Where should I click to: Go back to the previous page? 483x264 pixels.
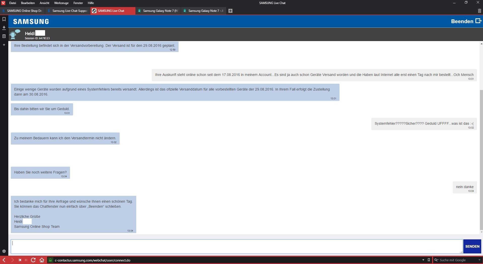[4, 260]
